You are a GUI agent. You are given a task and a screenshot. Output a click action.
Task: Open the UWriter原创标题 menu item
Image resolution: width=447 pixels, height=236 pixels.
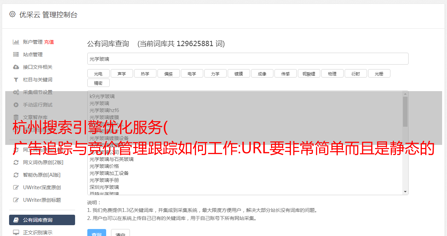(42, 200)
